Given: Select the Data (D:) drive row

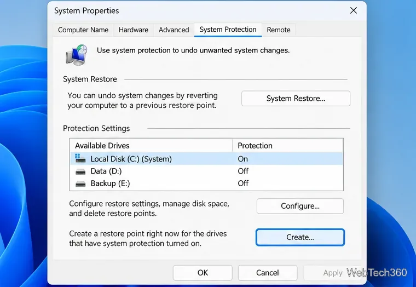Looking at the screenshot, I should pyautogui.click(x=206, y=171).
